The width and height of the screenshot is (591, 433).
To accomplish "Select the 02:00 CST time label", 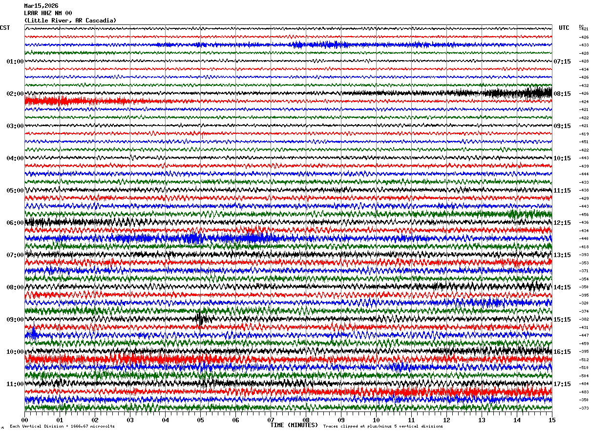I will tap(15, 94).
